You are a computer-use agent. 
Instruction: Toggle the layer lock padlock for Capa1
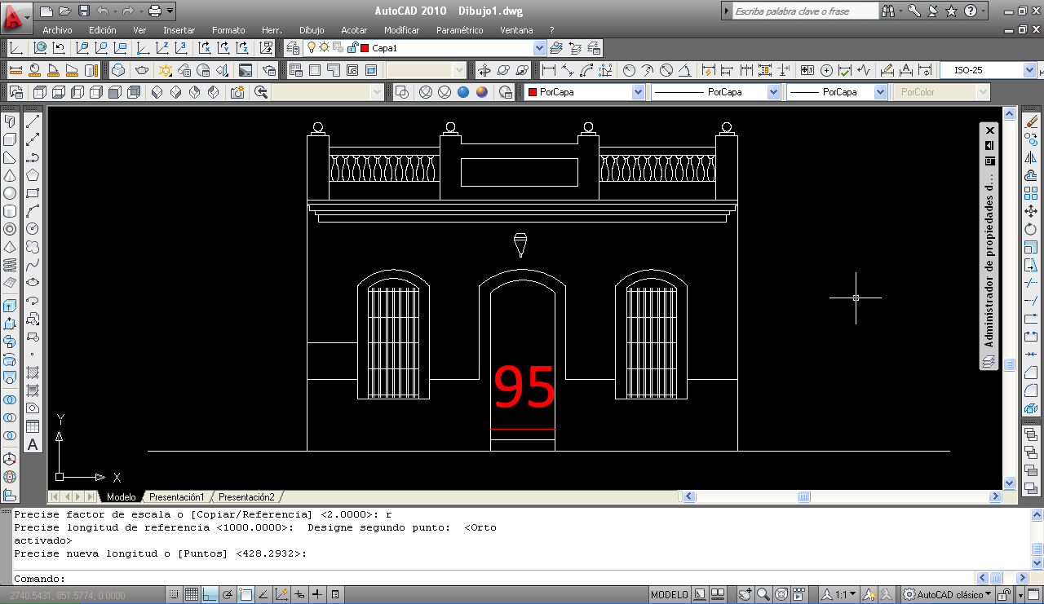point(352,47)
